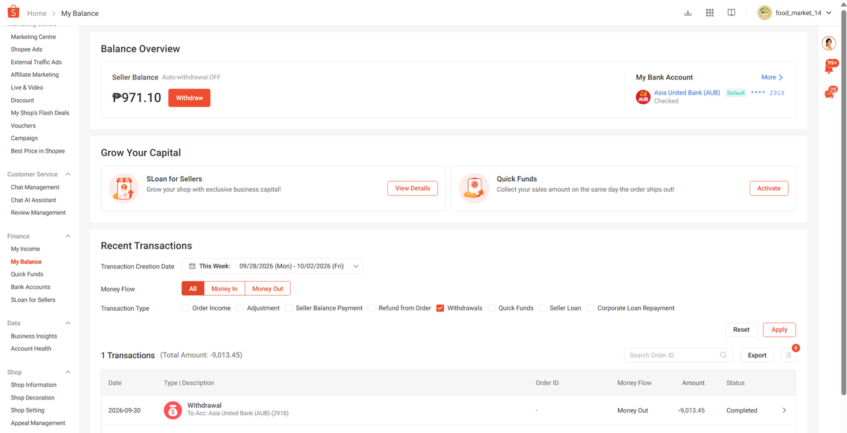Open My Income in the sidebar

coord(25,249)
